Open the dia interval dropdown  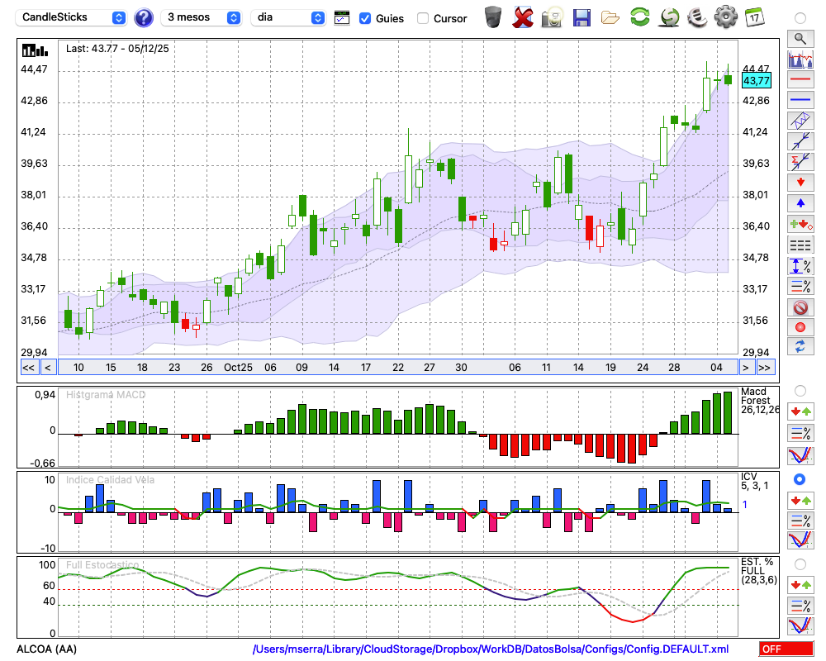pos(288,17)
